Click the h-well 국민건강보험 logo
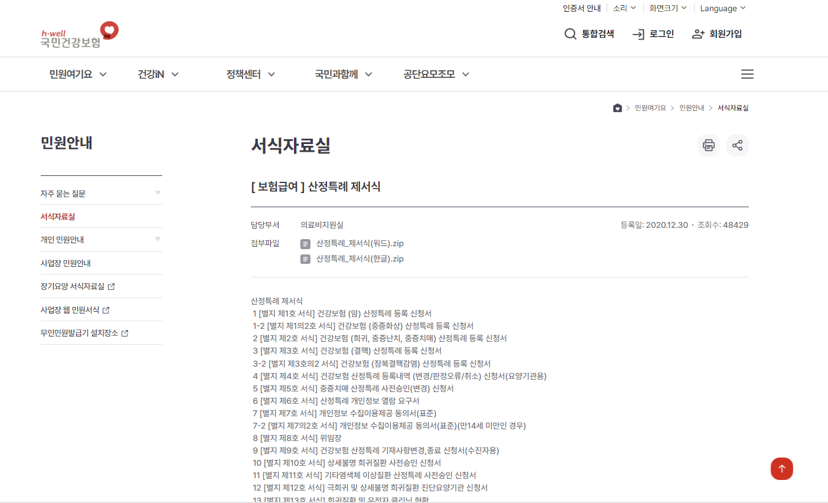This screenshot has height=503, width=828. pyautogui.click(x=78, y=34)
